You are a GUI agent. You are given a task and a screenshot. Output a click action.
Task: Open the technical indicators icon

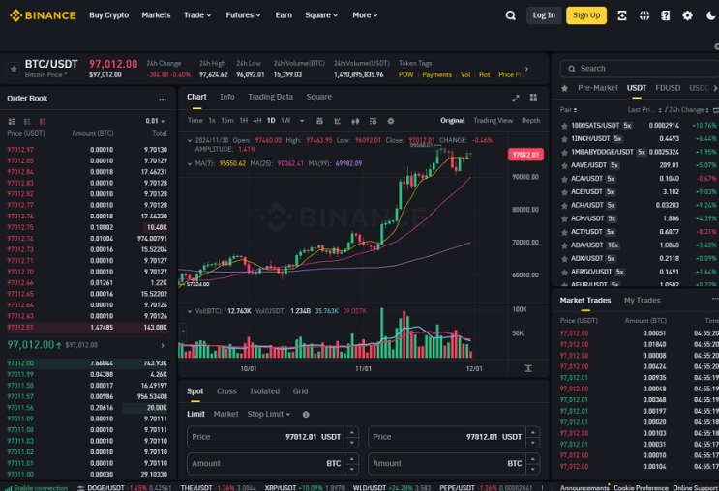coord(338,121)
